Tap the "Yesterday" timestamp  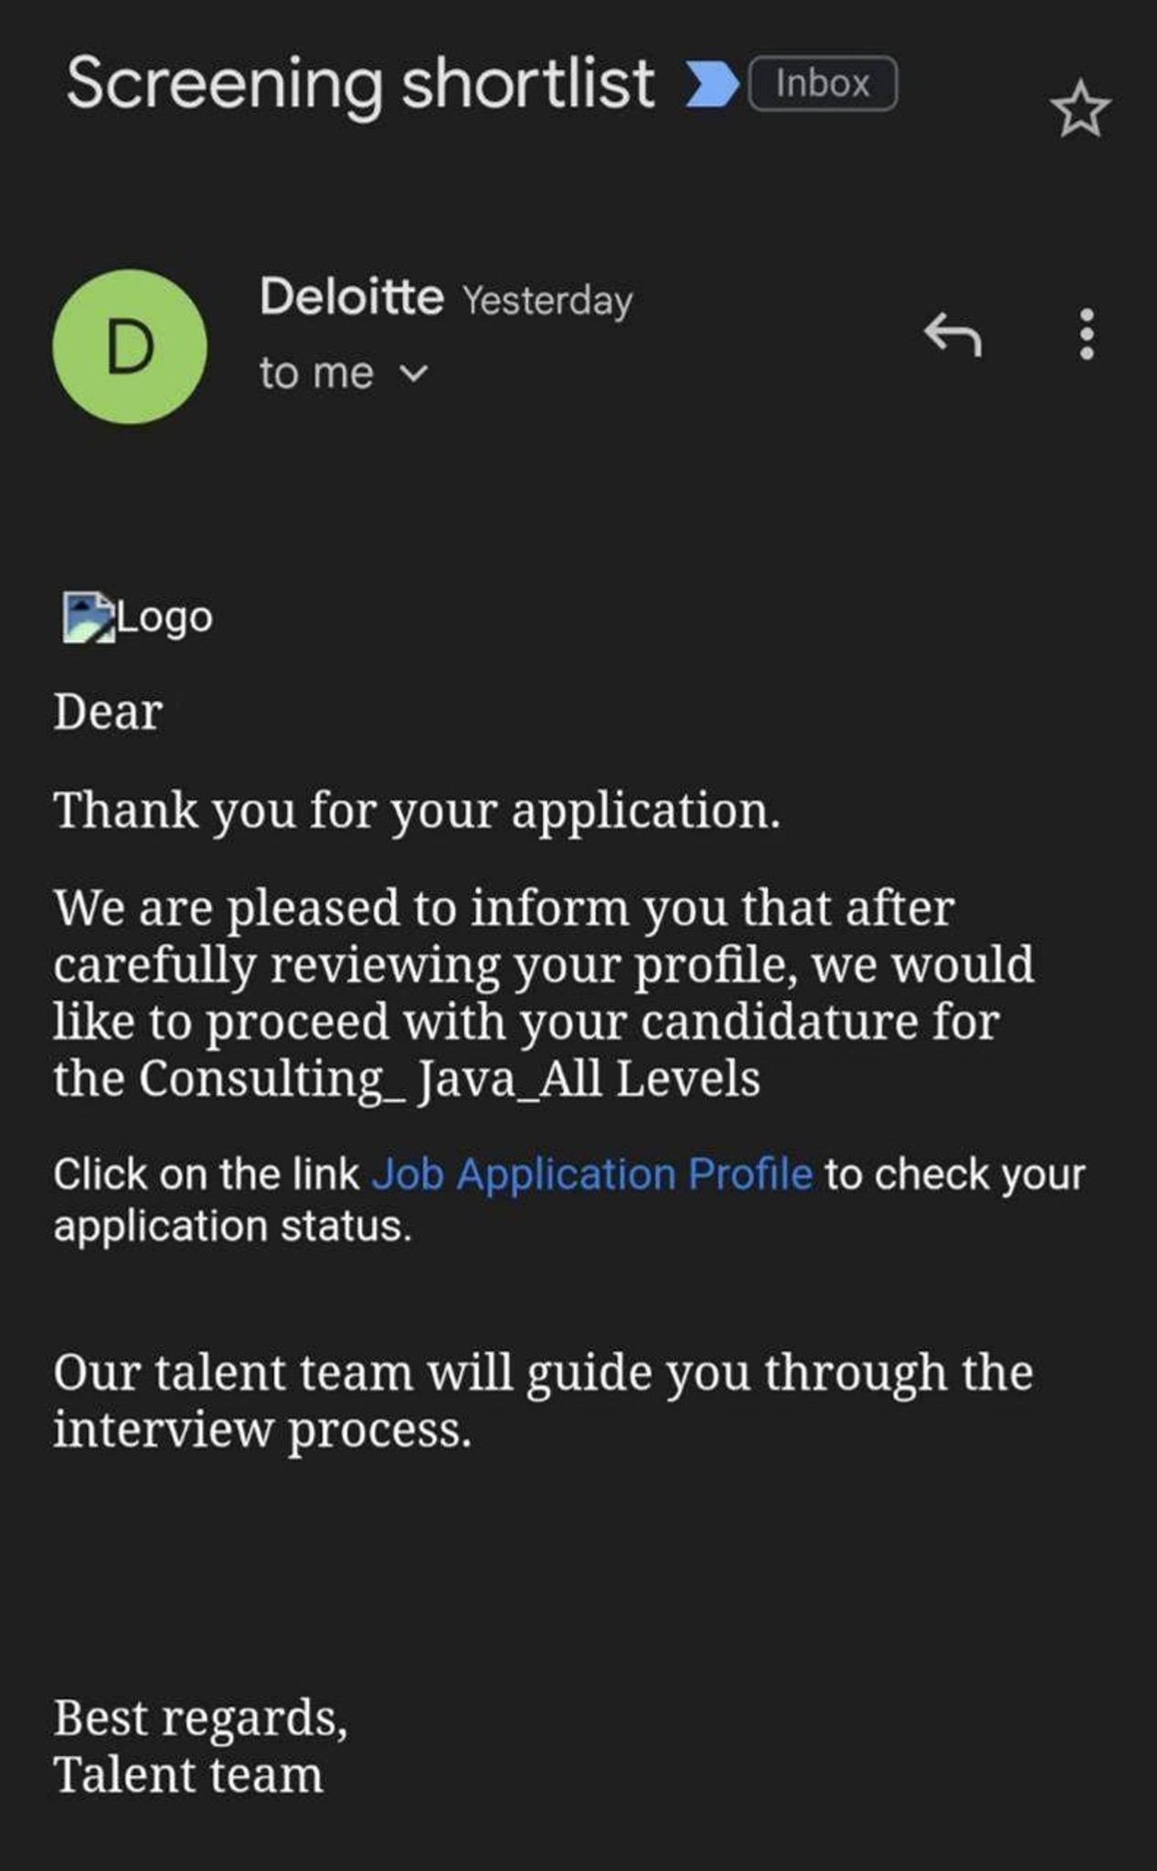pos(547,301)
